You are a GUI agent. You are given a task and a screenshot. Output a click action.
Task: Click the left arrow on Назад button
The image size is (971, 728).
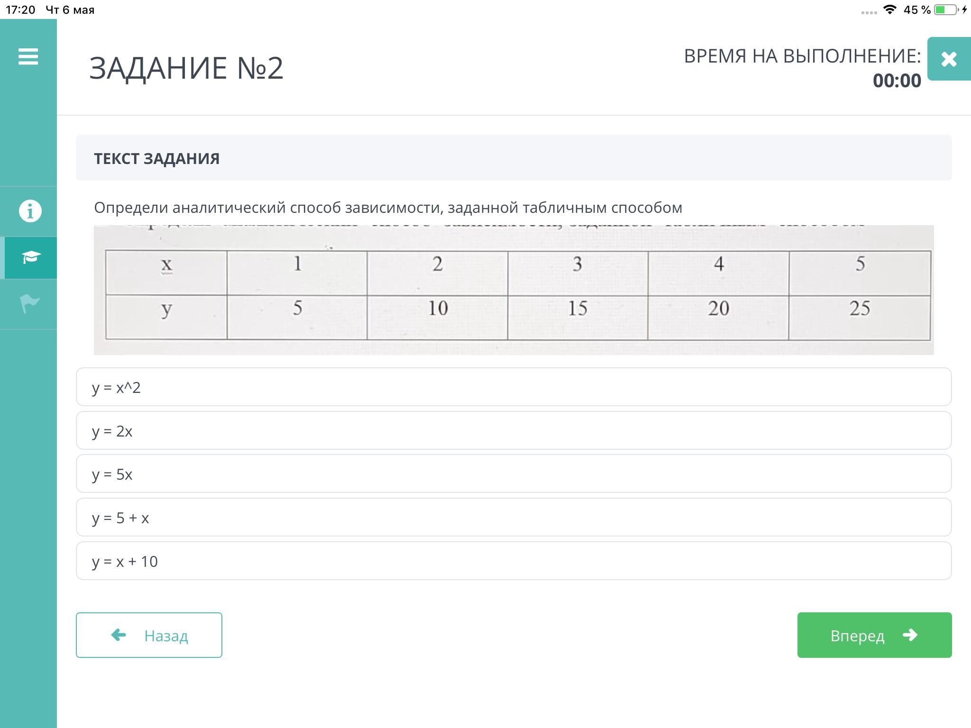point(119,635)
